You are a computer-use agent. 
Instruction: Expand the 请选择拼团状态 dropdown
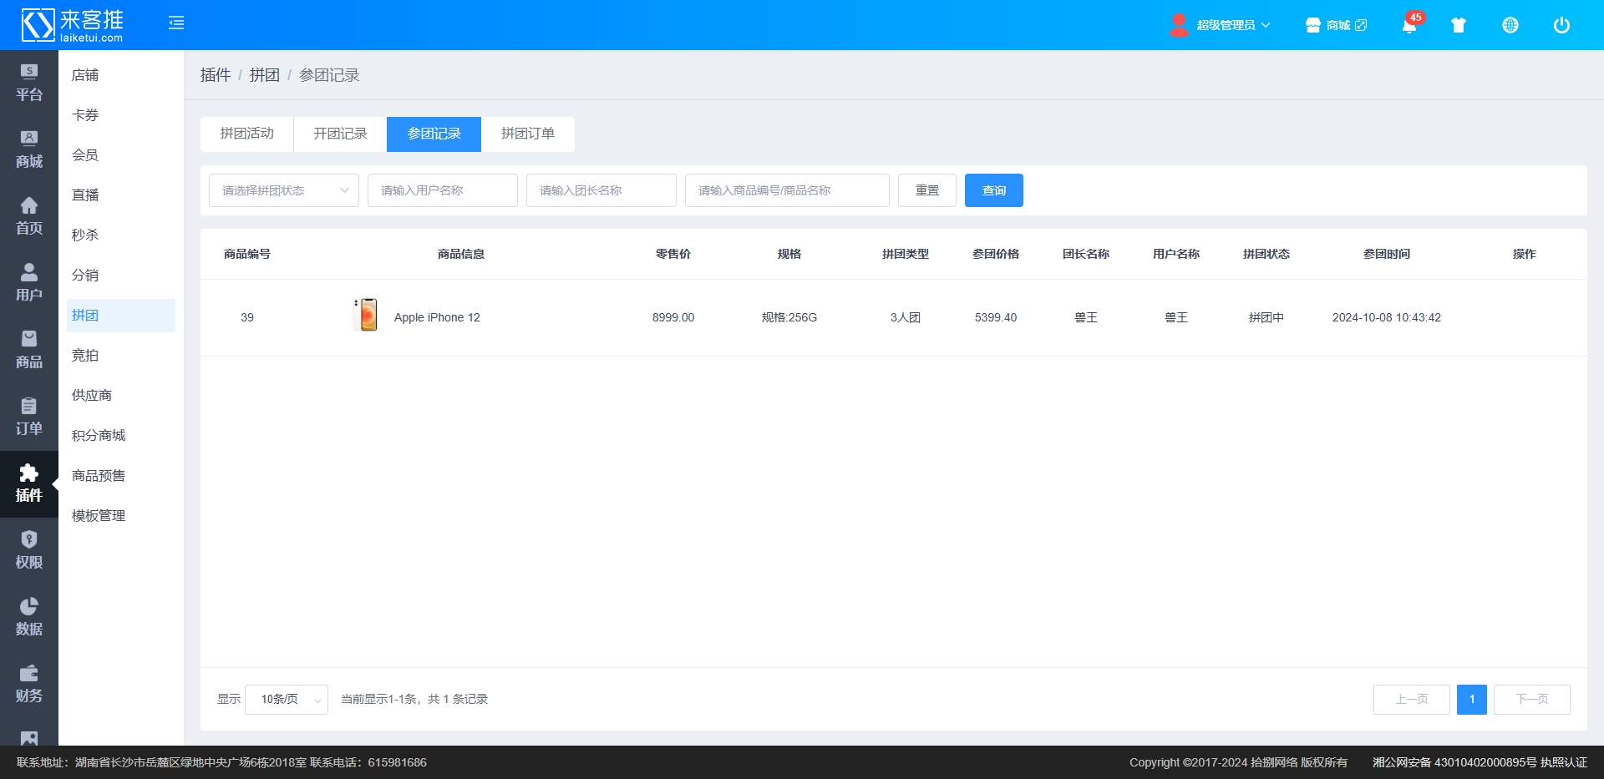click(x=284, y=190)
